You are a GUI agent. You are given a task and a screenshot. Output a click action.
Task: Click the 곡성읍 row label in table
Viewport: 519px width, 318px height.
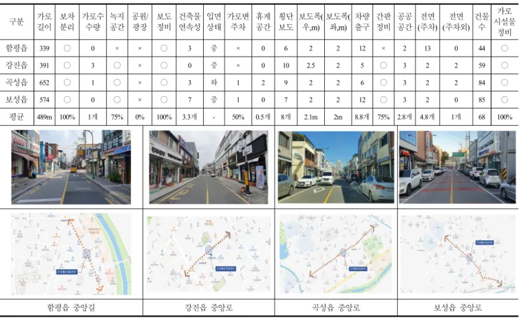pos(17,83)
